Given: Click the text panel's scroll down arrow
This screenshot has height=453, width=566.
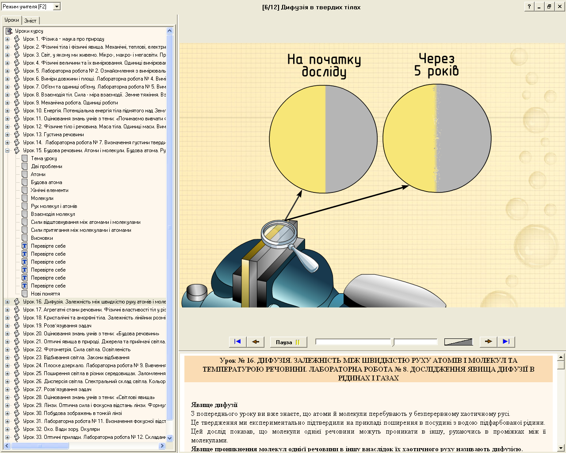Looking at the screenshot, I should (x=561, y=447).
